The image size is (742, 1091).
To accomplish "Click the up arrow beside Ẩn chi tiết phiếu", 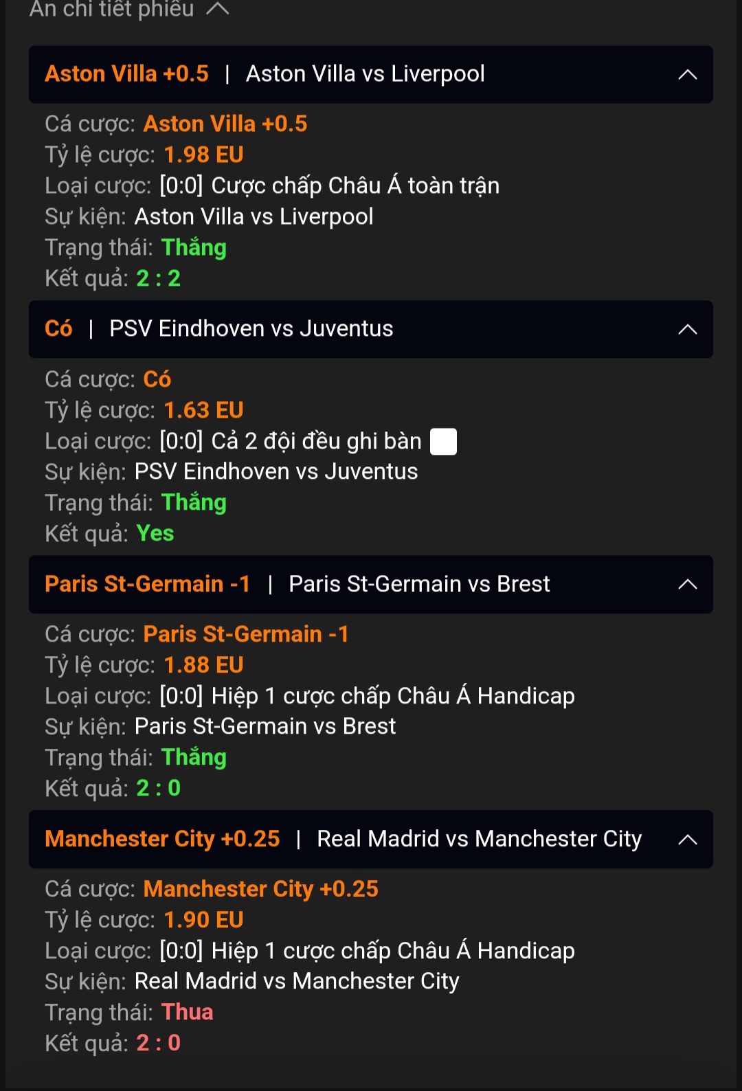I will click(x=217, y=9).
